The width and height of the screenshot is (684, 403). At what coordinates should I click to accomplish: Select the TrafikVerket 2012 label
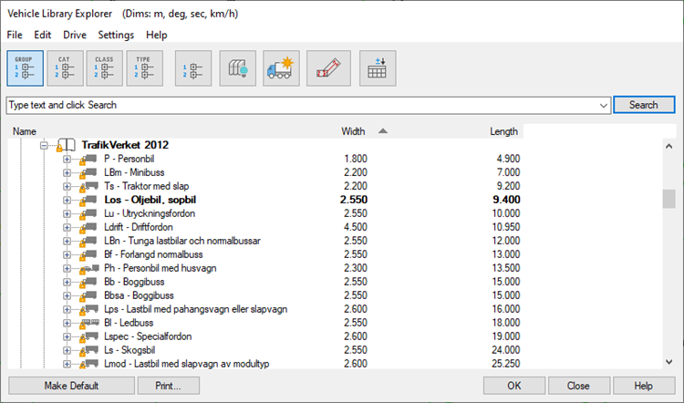coord(125,145)
